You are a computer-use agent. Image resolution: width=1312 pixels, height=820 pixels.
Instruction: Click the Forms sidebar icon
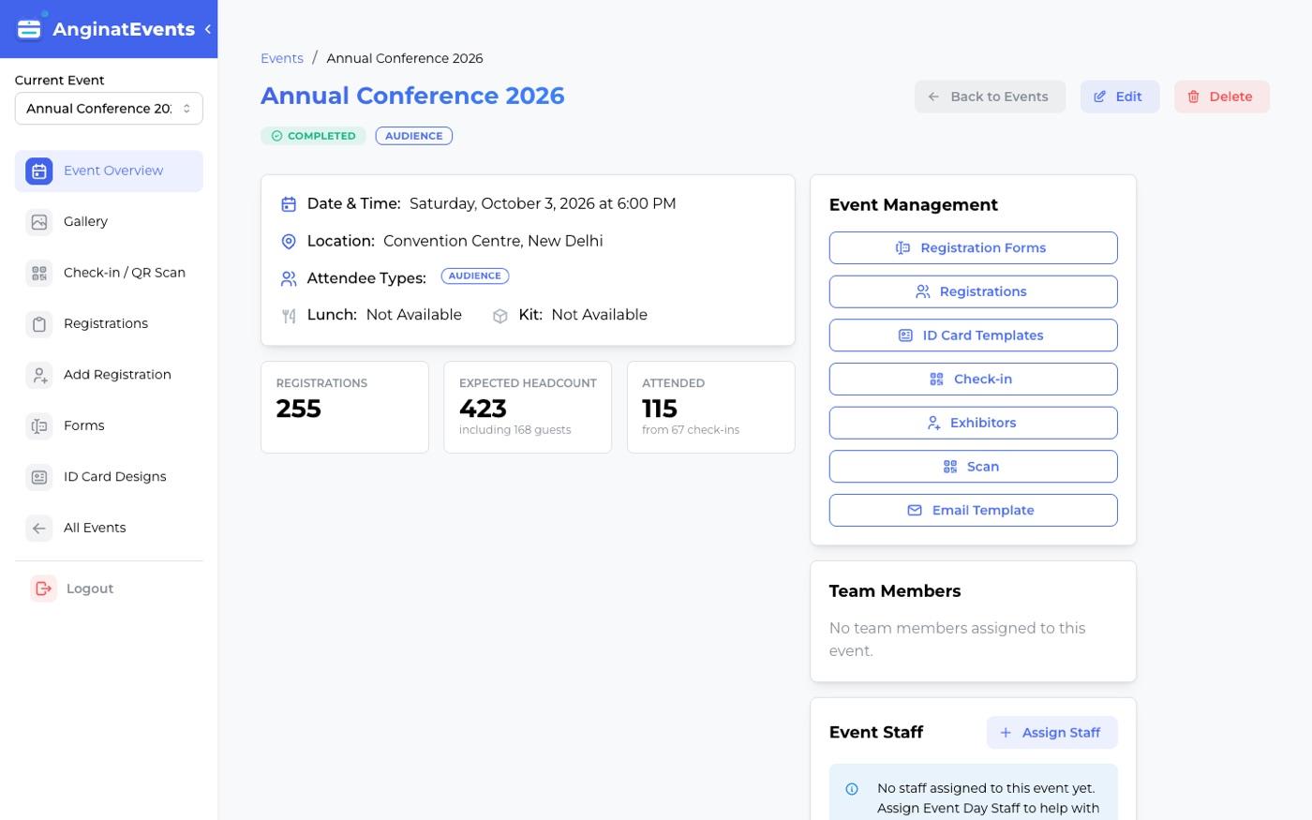(39, 426)
